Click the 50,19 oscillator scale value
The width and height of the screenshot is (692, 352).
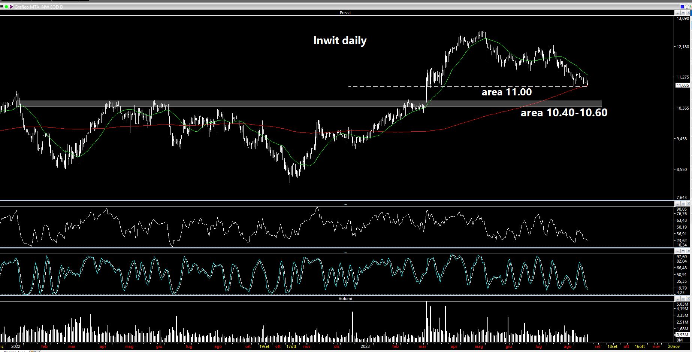(x=682, y=227)
